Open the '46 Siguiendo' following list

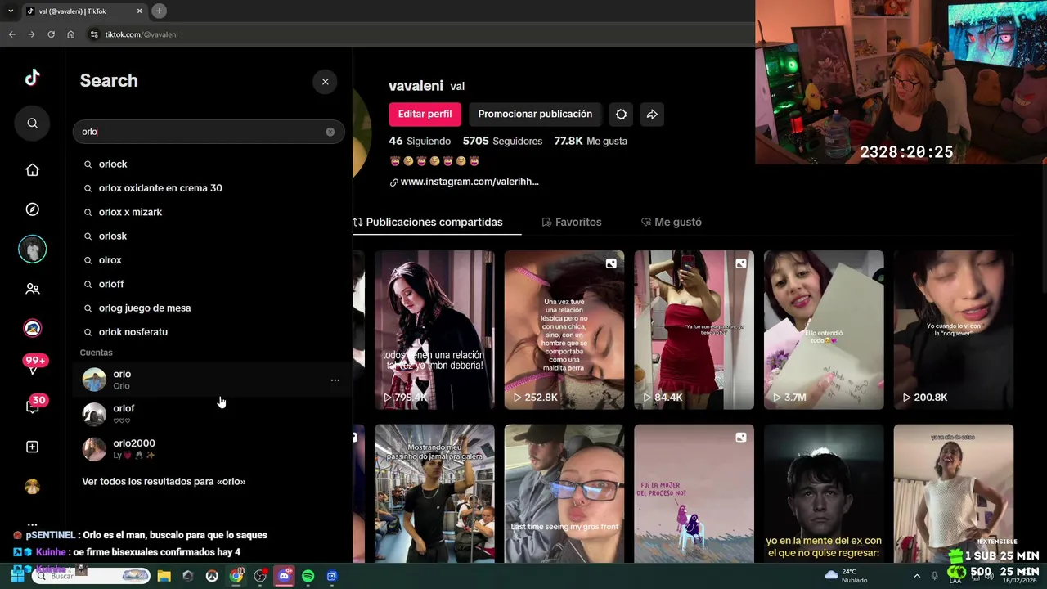pyautogui.click(x=420, y=142)
